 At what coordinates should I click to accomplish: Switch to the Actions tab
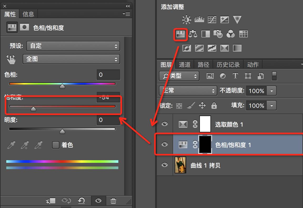coord(253,65)
